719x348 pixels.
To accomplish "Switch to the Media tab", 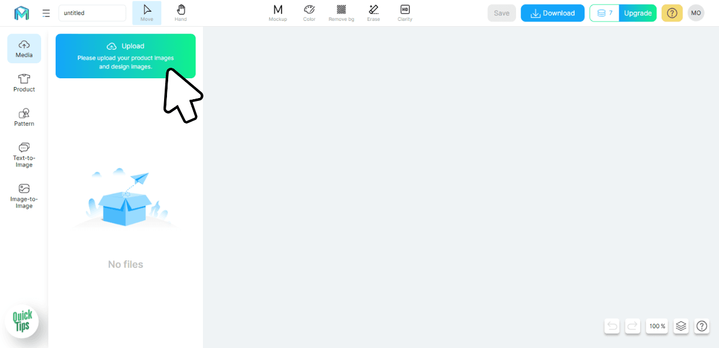I will (x=24, y=49).
